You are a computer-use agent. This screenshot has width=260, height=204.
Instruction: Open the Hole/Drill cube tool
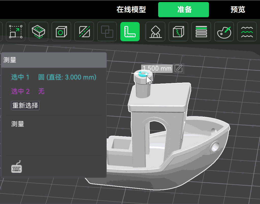(x=61, y=32)
